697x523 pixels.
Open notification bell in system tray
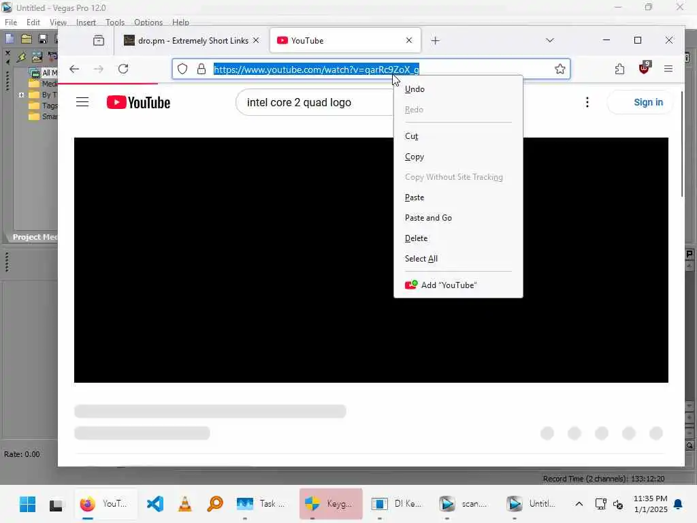point(678,504)
